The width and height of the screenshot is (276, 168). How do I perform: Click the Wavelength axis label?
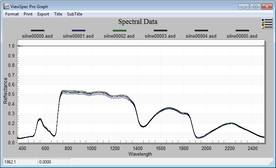tap(140, 154)
